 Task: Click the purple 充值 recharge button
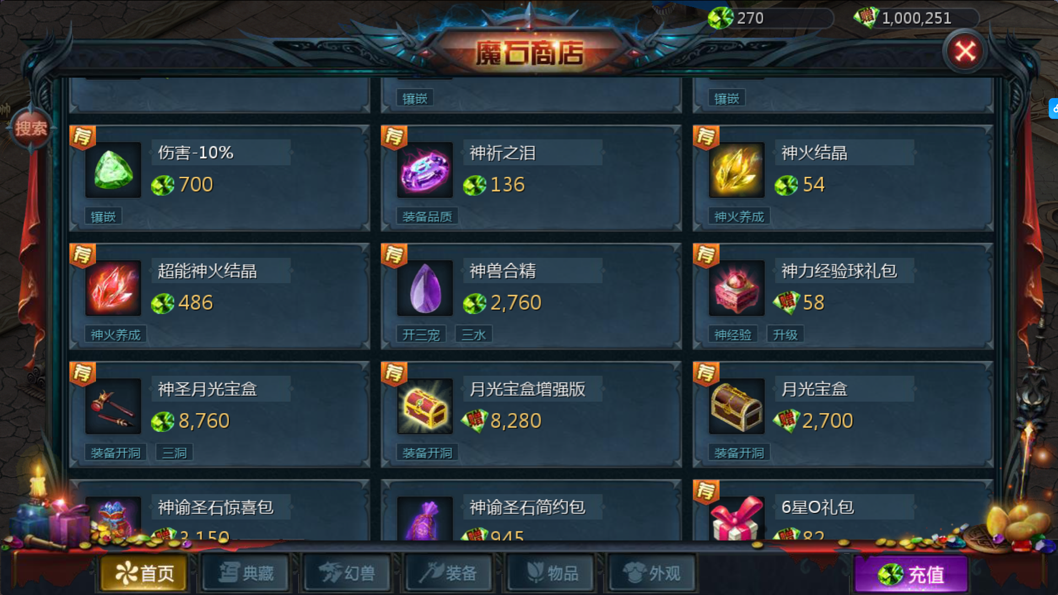[x=911, y=575]
